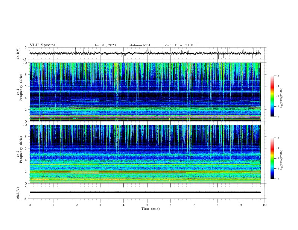Click the "5" tick on the time axis
Screen dimensions: 298x230
tap(147, 205)
